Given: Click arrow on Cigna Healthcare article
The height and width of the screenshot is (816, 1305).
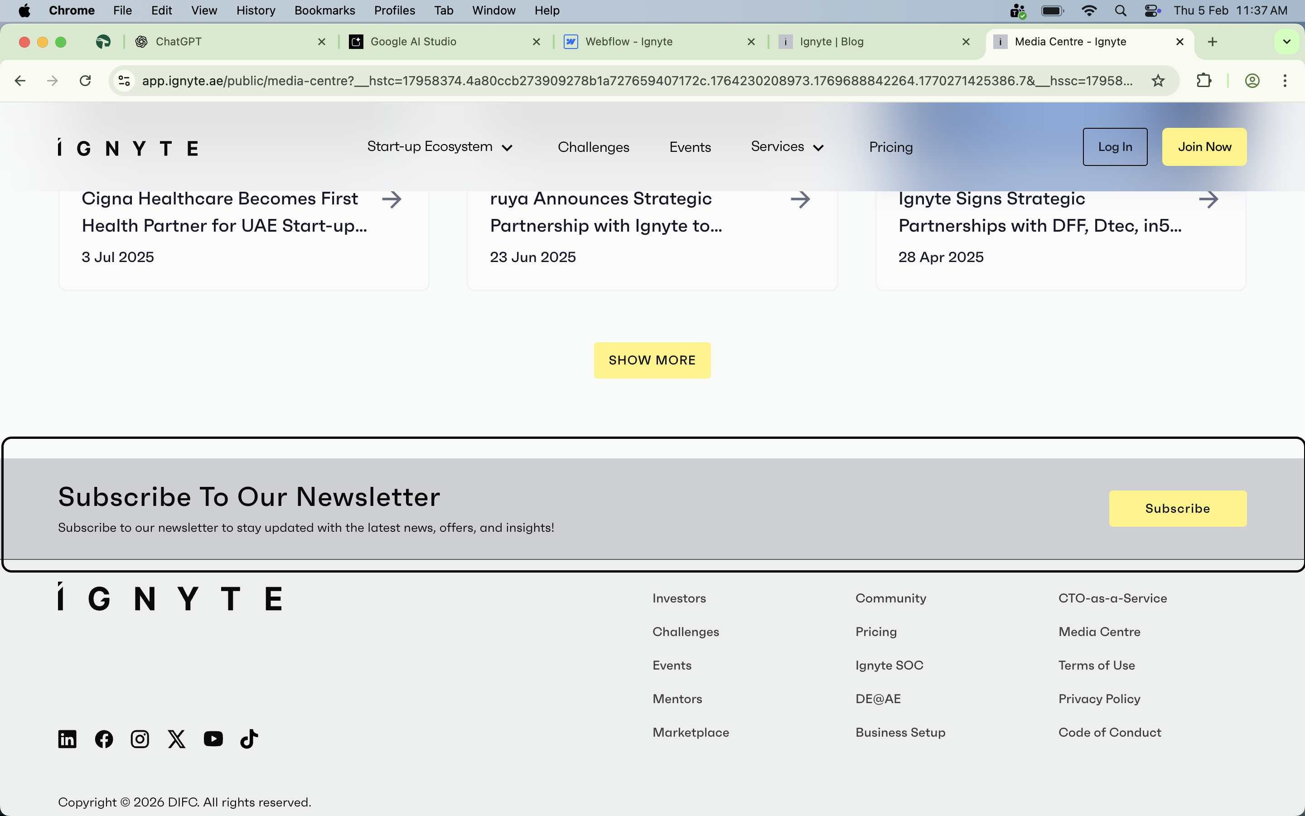Looking at the screenshot, I should (x=391, y=199).
